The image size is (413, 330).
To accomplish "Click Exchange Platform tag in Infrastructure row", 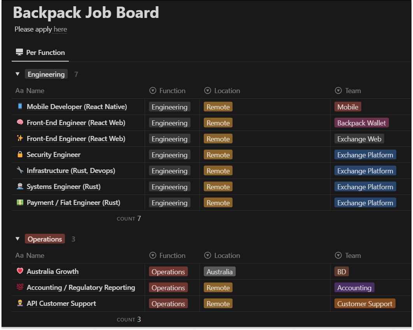I will pyautogui.click(x=365, y=171).
